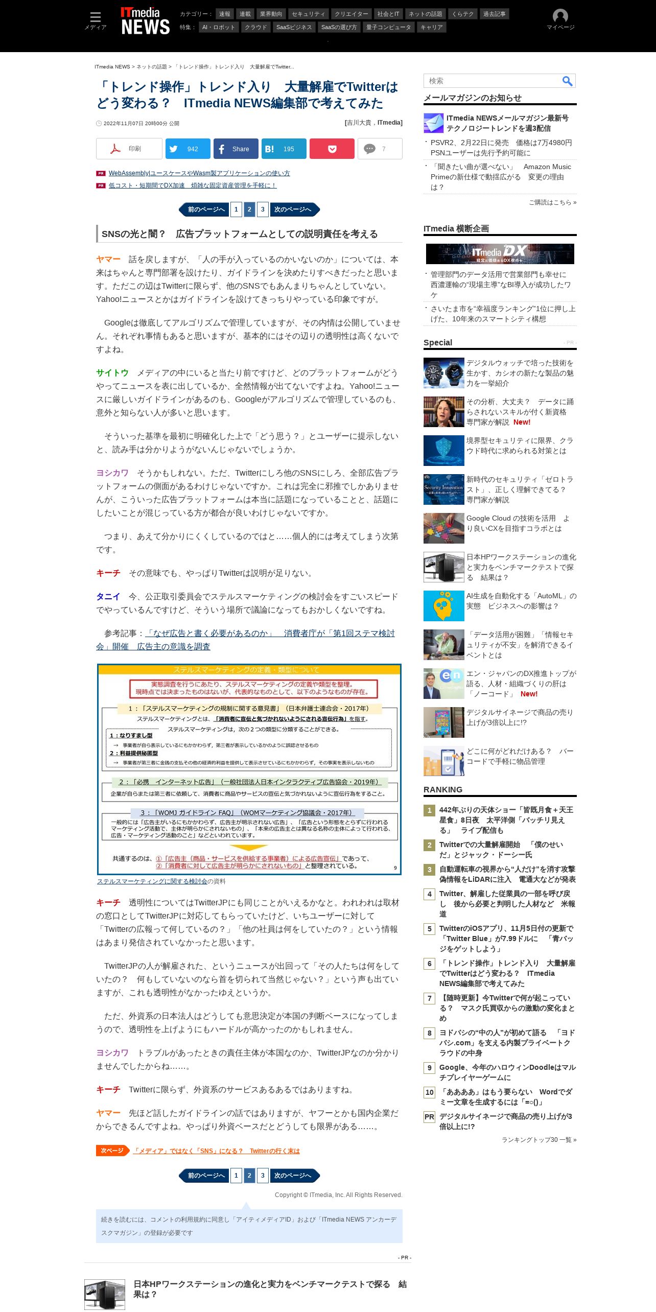
Task: Open the SaaSビジネス feature
Action: click(x=294, y=27)
